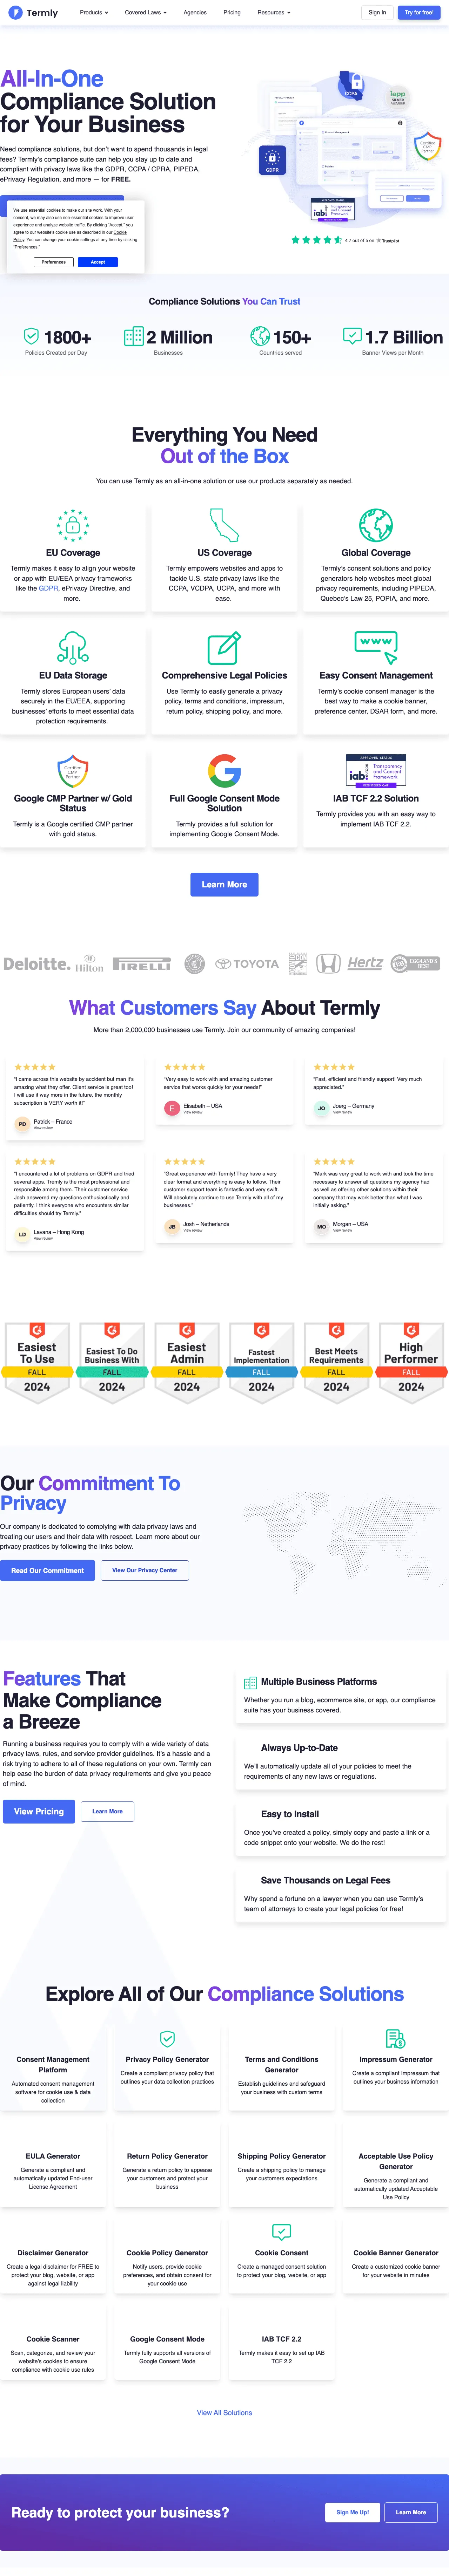Click the Google G logo icon
The height and width of the screenshot is (2576, 449).
tap(224, 771)
